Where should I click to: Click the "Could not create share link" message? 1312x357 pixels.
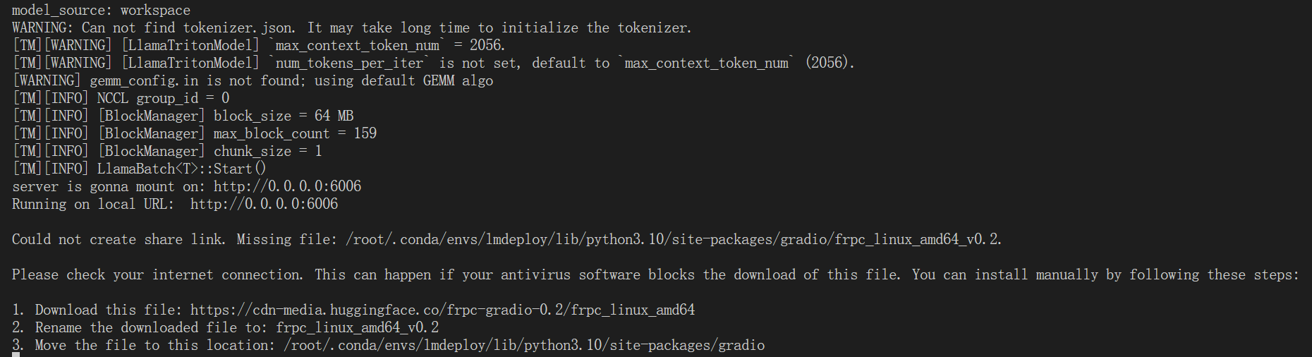point(119,239)
